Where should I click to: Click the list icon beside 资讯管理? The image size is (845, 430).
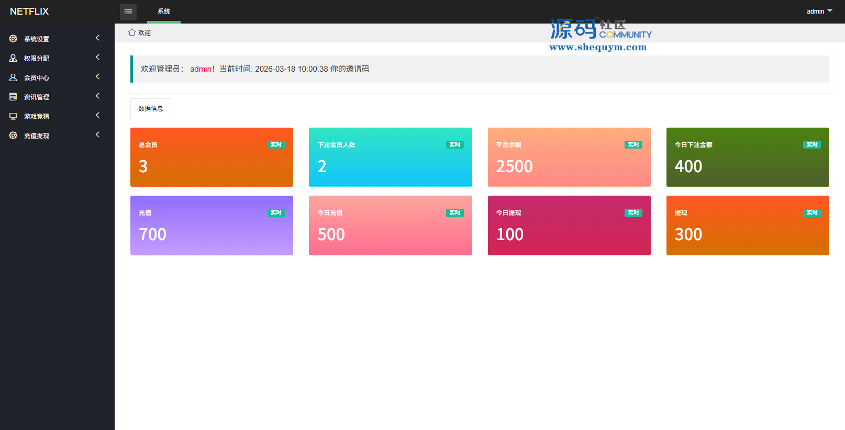tap(13, 97)
